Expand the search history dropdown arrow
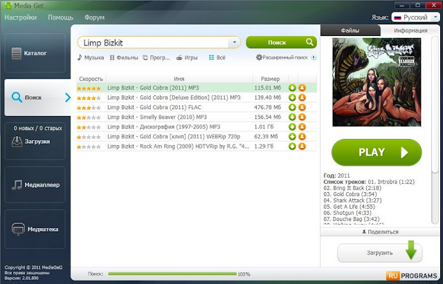 pyautogui.click(x=234, y=42)
